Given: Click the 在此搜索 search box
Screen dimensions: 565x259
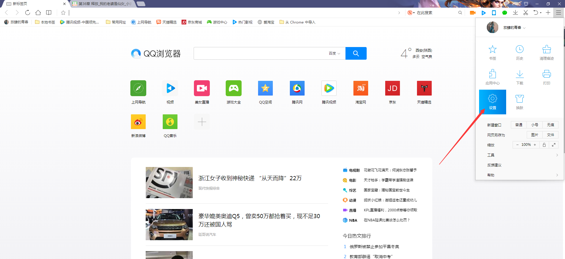Looking at the screenshot, I should pos(436,13).
